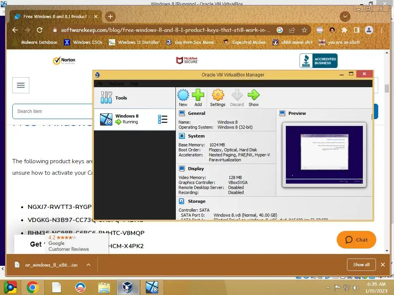Image resolution: width=394 pixels, height=295 pixels.
Task: Click the Display section icon
Action: click(x=182, y=168)
